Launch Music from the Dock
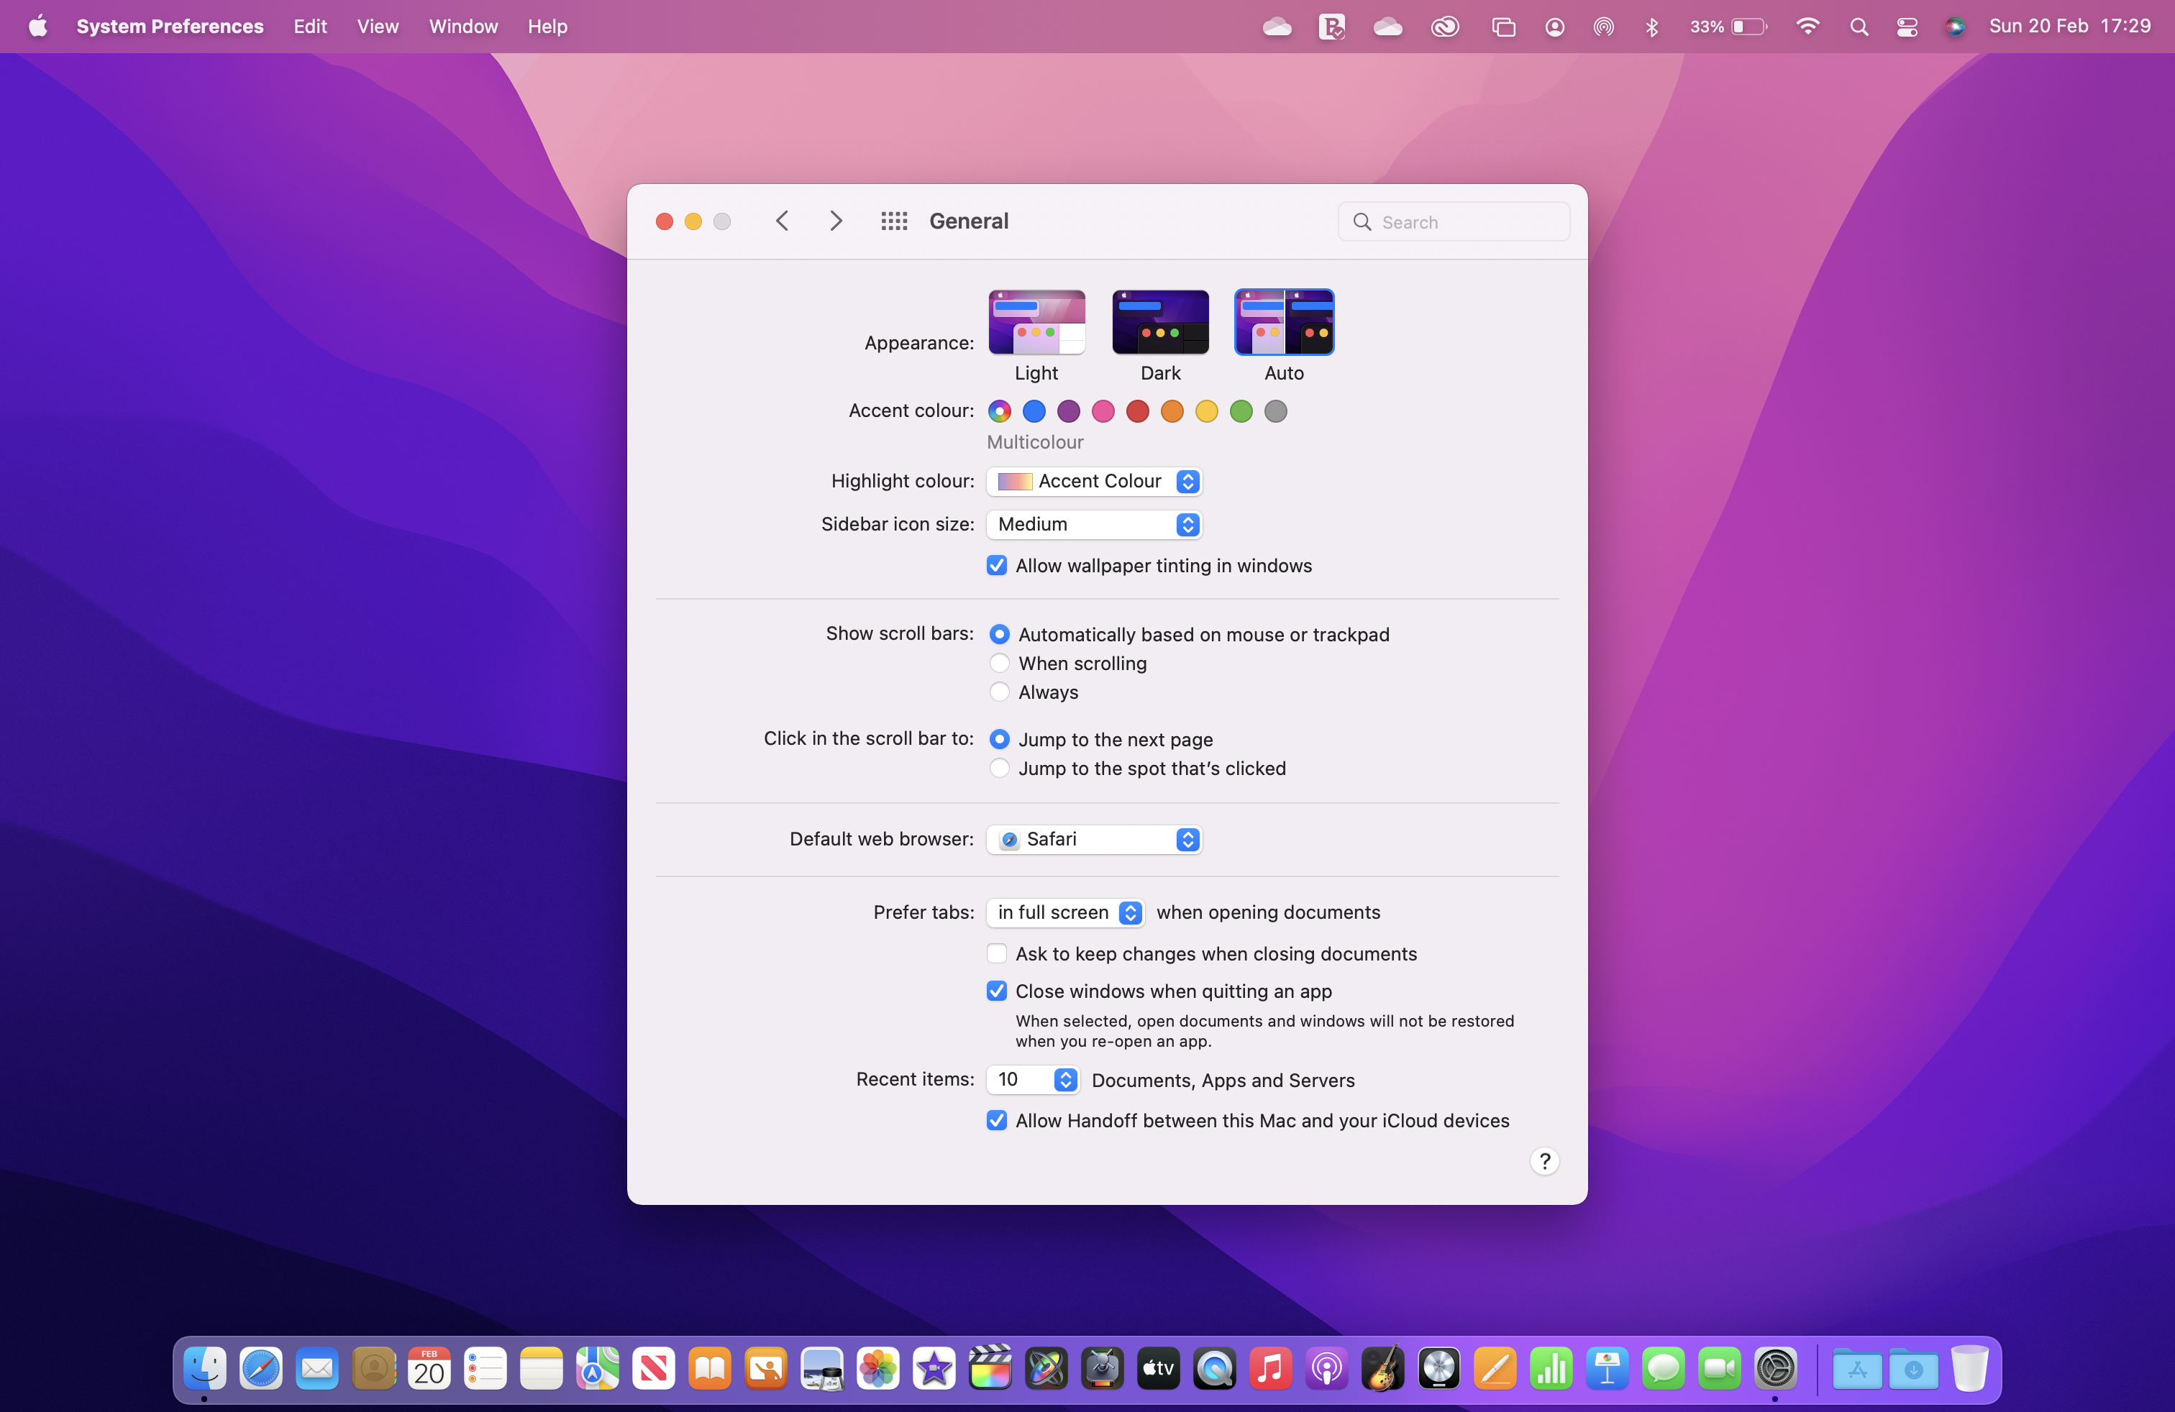Screen dimensions: 2175x1412 pyautogui.click(x=1269, y=1369)
